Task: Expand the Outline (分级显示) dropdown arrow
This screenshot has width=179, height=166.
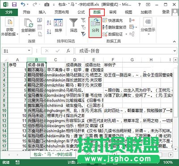Action: click(x=149, y=34)
